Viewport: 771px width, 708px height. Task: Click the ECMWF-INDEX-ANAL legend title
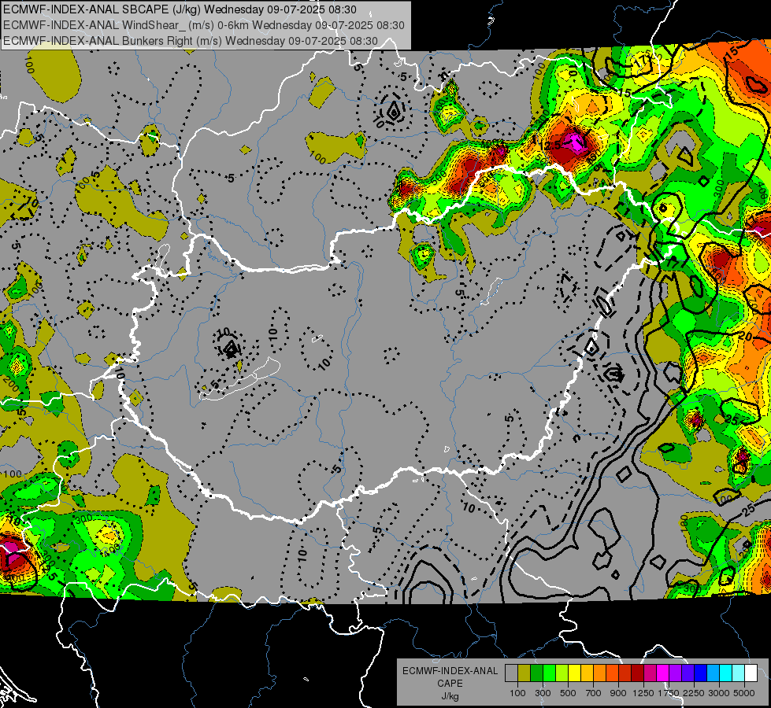click(x=450, y=671)
